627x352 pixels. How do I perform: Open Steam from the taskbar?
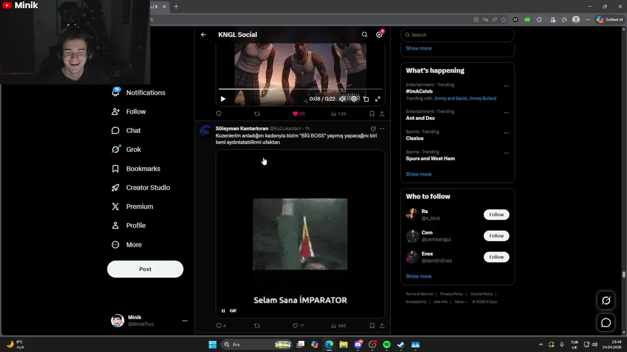pos(401,345)
